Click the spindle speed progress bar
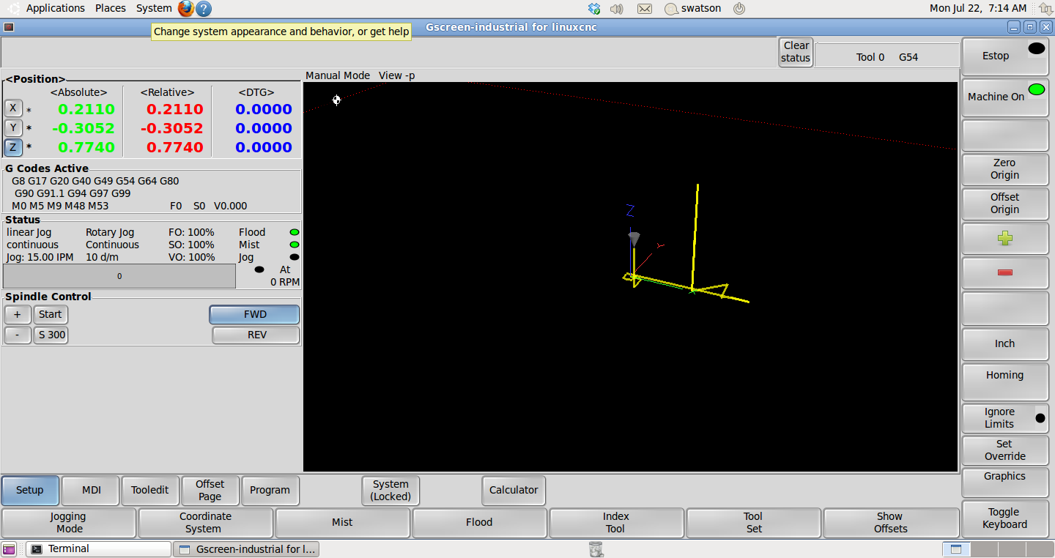The height and width of the screenshot is (558, 1055). click(x=119, y=276)
